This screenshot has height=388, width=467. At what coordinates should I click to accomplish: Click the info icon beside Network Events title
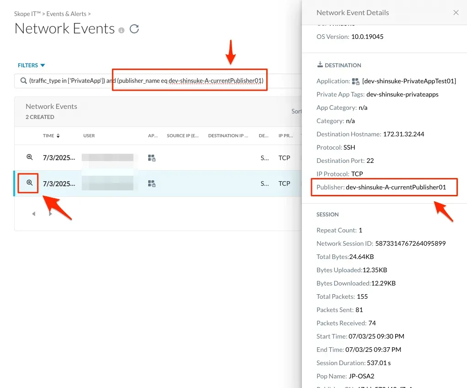tap(121, 30)
